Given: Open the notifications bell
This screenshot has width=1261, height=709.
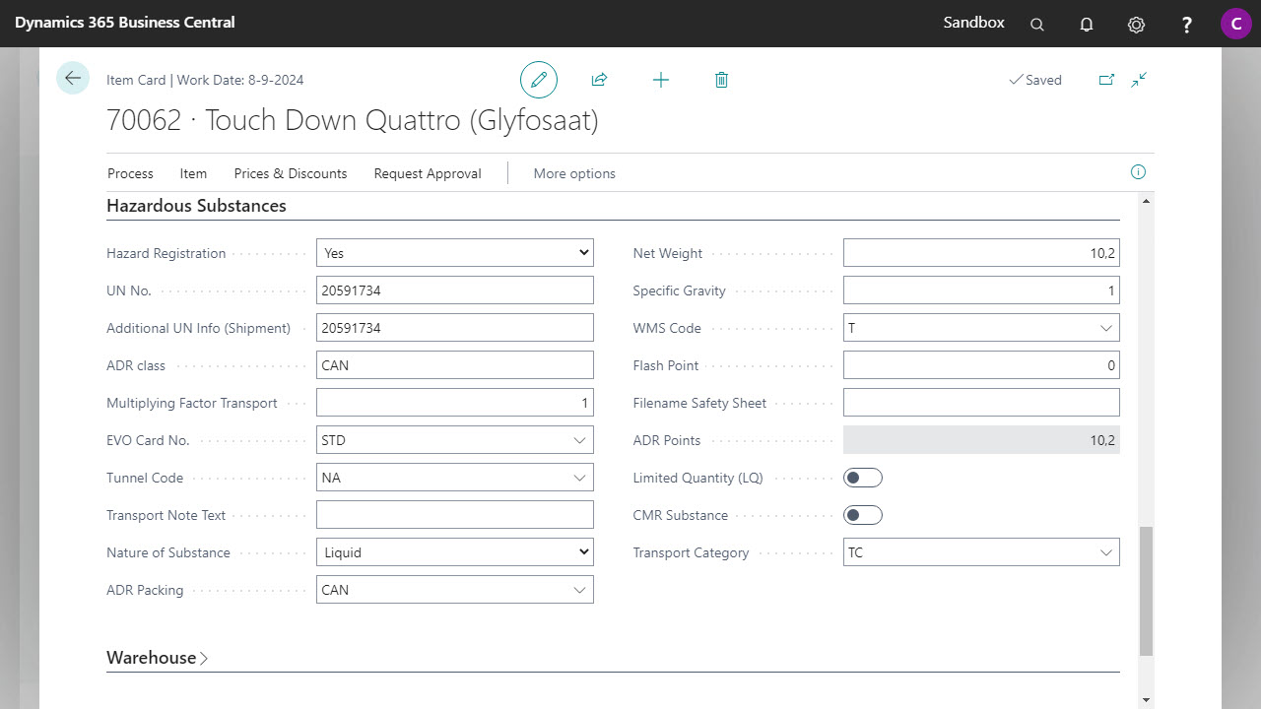Looking at the screenshot, I should pyautogui.click(x=1087, y=25).
